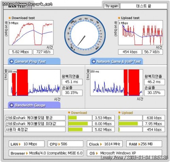This screenshot has height=162, width=170.
Task: Click the loss rate 30.15% under 45.1 ms
Action: tap(72, 93)
